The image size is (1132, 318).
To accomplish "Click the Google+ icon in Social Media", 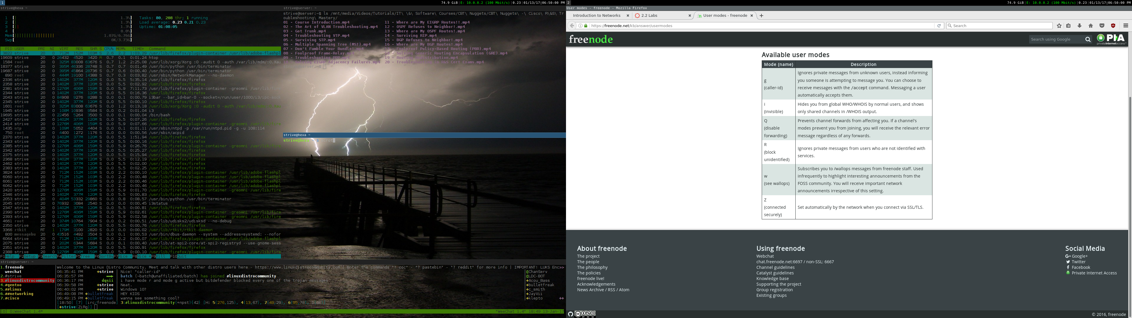I will click(1068, 256).
